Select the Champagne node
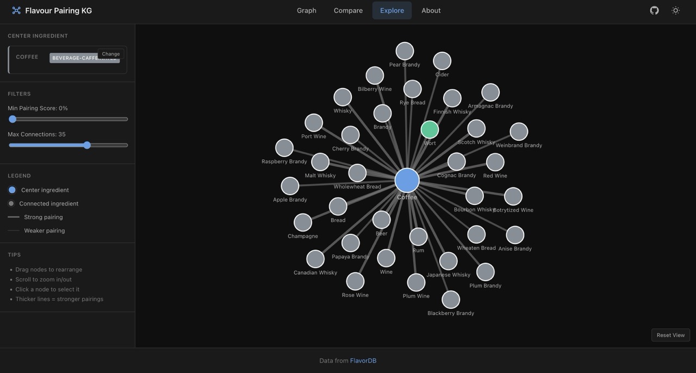The height and width of the screenshot is (373, 696). (x=303, y=222)
